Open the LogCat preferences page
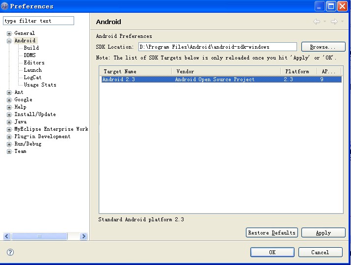This screenshot has width=351, height=265. 33,77
